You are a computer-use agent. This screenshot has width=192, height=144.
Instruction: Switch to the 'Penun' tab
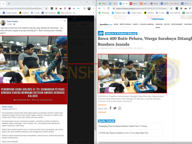[x=134, y=4]
